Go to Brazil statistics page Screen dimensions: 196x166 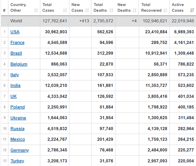16,53
